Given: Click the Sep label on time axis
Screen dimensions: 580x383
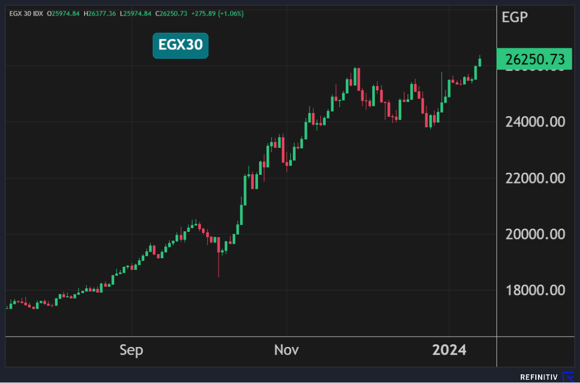Looking at the screenshot, I should [x=131, y=351].
